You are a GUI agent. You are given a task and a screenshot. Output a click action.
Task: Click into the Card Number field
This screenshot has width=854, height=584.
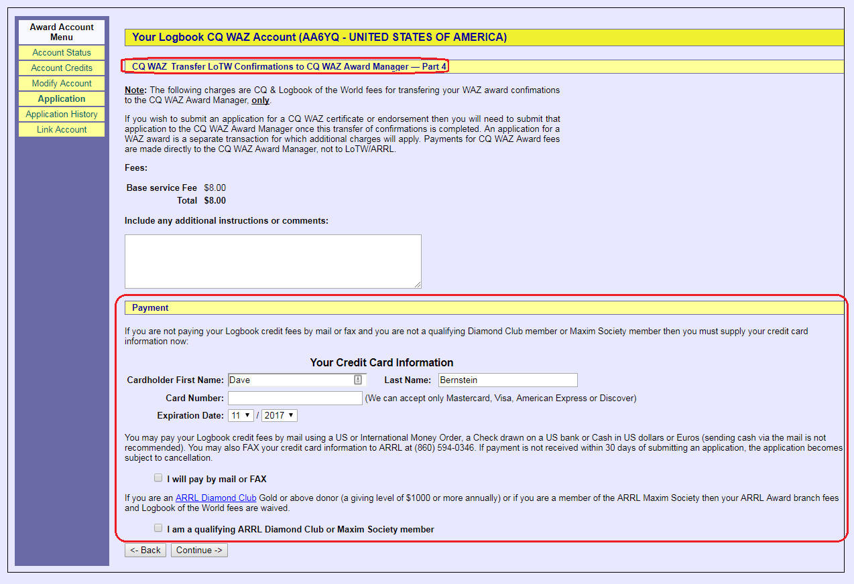click(295, 398)
